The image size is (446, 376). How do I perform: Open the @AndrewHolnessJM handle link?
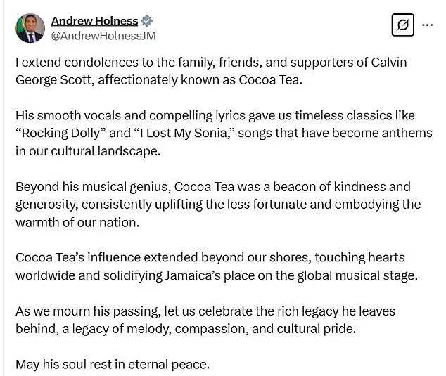point(103,35)
